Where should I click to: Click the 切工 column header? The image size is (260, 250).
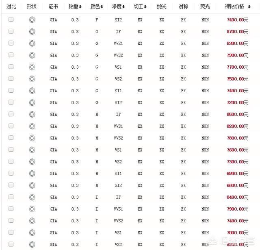(x=140, y=7)
